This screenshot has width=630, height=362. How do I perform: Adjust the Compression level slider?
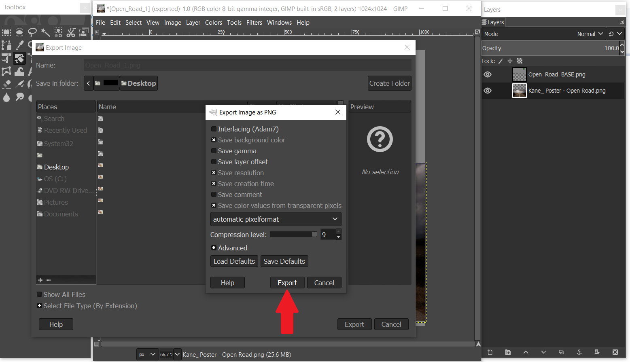293,235
